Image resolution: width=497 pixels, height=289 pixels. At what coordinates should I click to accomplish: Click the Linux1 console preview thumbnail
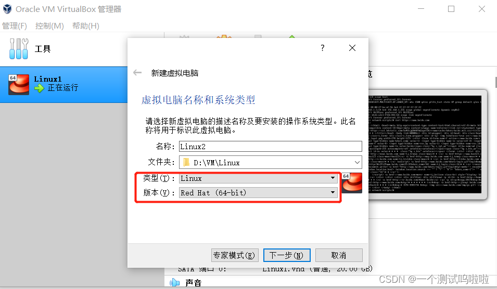click(x=425, y=144)
